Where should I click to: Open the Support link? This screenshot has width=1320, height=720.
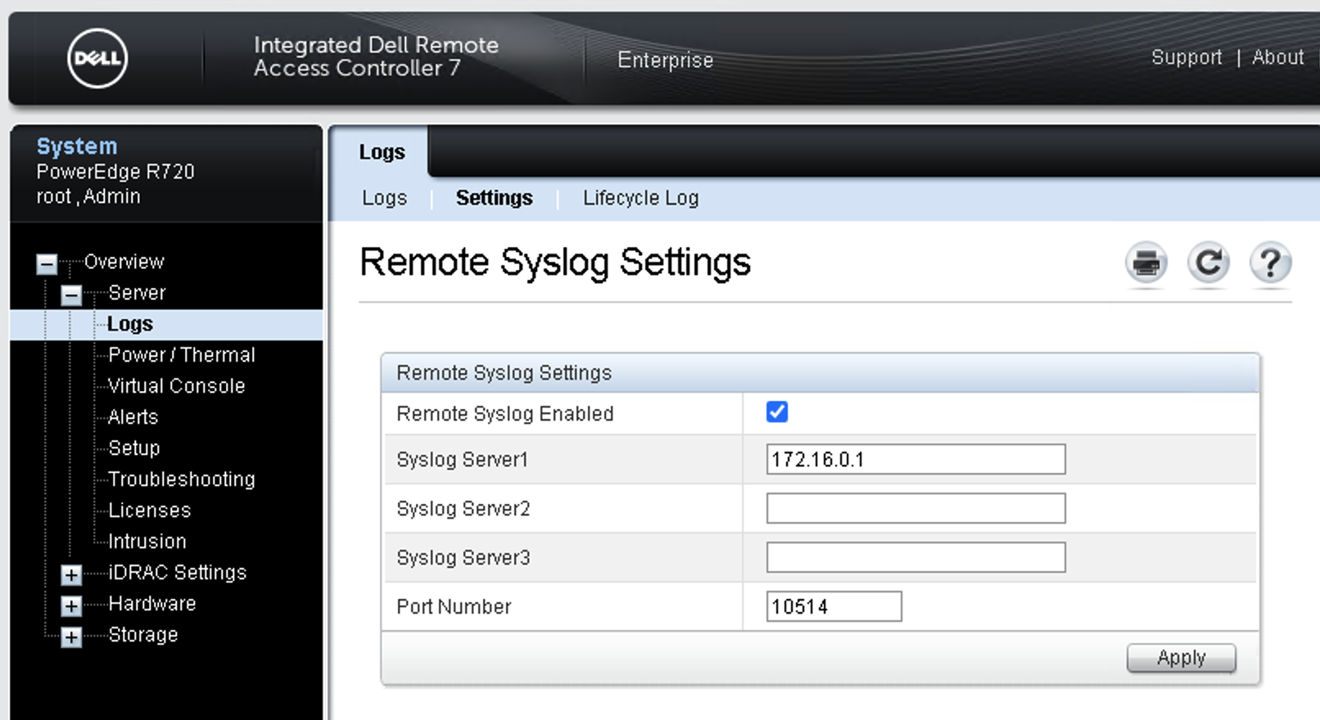click(x=1186, y=57)
